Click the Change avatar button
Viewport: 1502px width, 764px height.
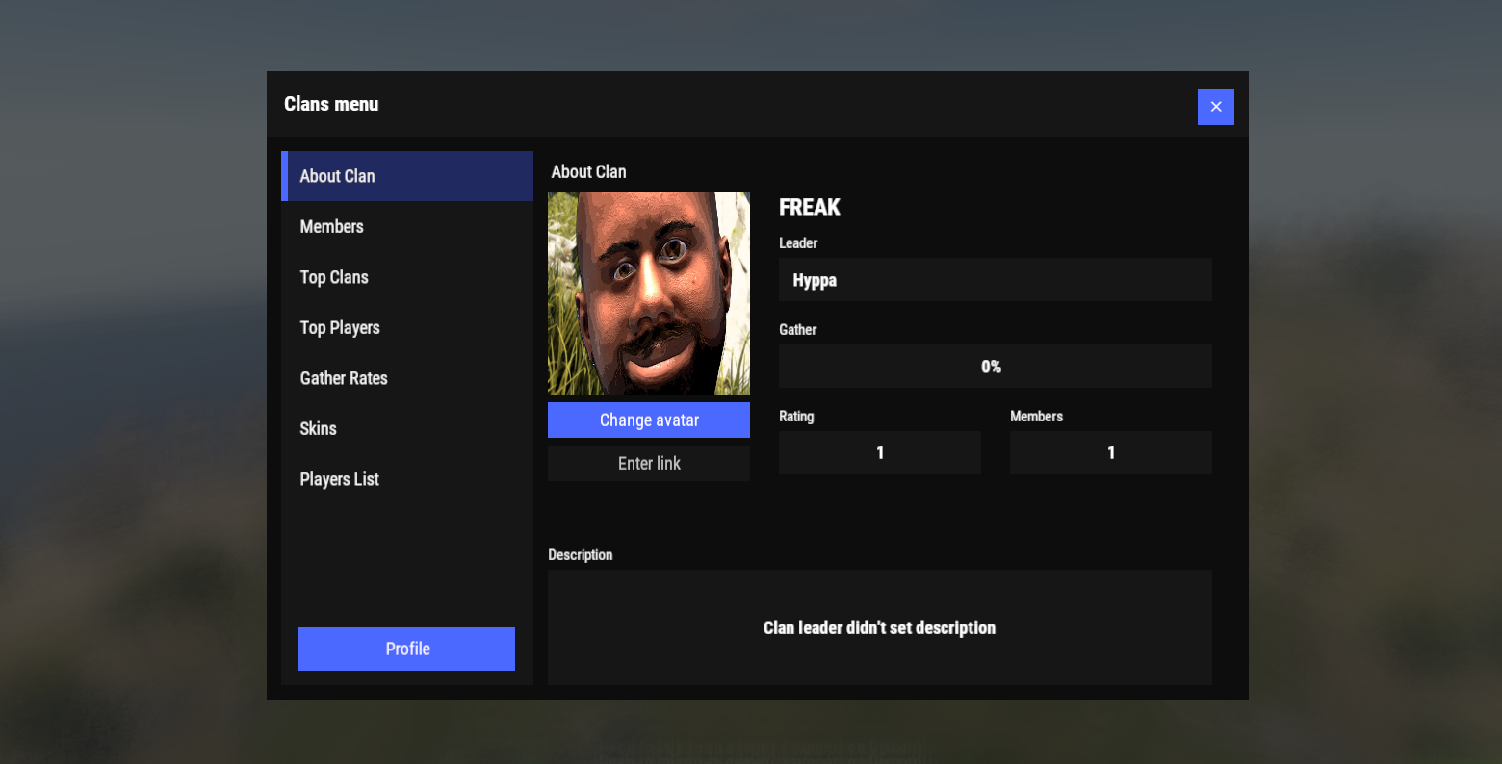[x=649, y=420]
